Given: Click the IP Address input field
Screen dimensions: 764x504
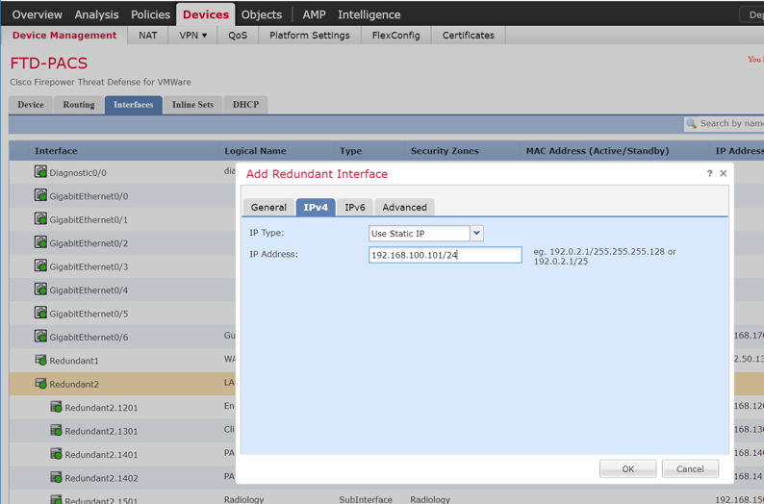Looking at the screenshot, I should tap(445, 255).
